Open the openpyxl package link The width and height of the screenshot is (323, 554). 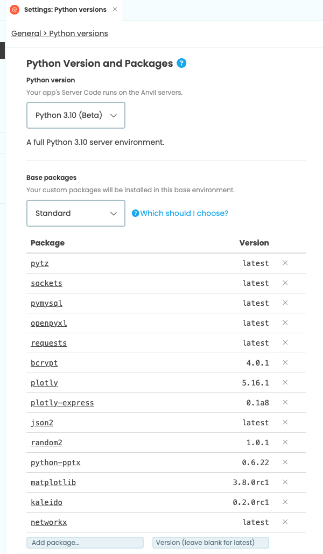[x=49, y=323]
